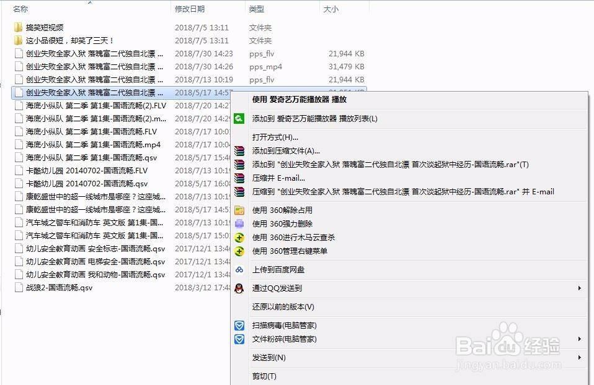Expand 发送到(N) submenu arrow
This screenshot has width=594, height=385.
[x=580, y=357]
